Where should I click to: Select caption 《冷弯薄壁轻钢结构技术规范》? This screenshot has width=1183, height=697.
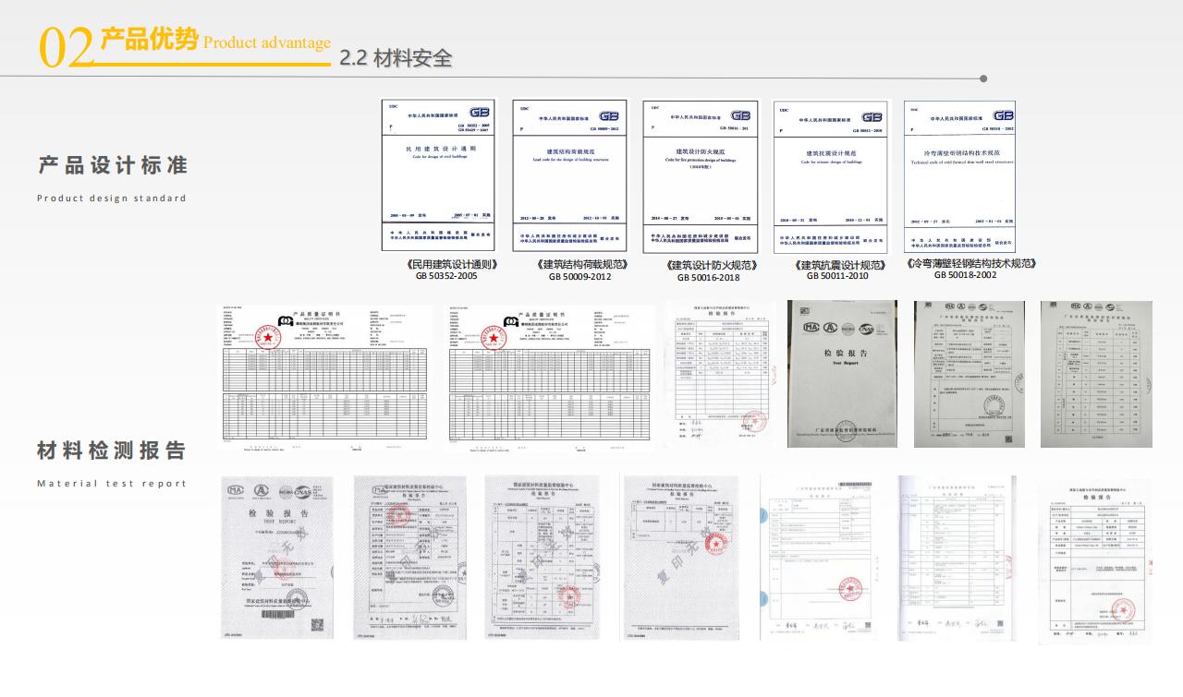pos(970,263)
